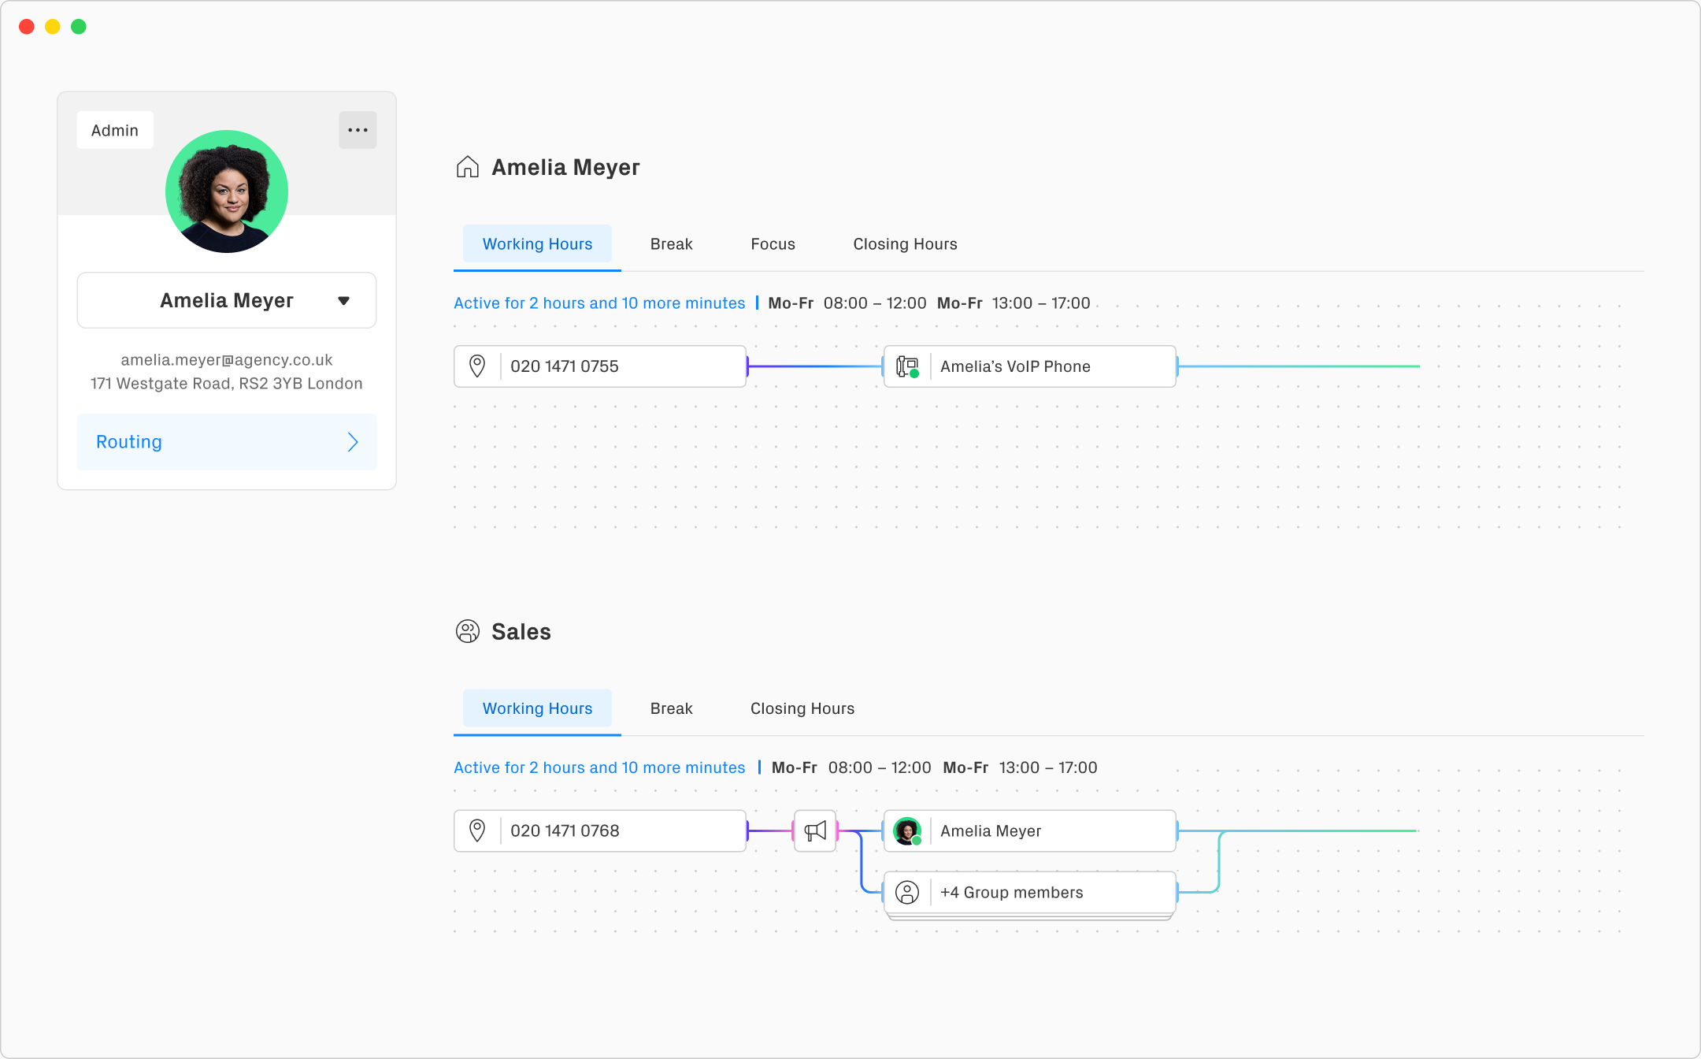
Task: Click the VoIP phone device icon
Action: (x=907, y=366)
